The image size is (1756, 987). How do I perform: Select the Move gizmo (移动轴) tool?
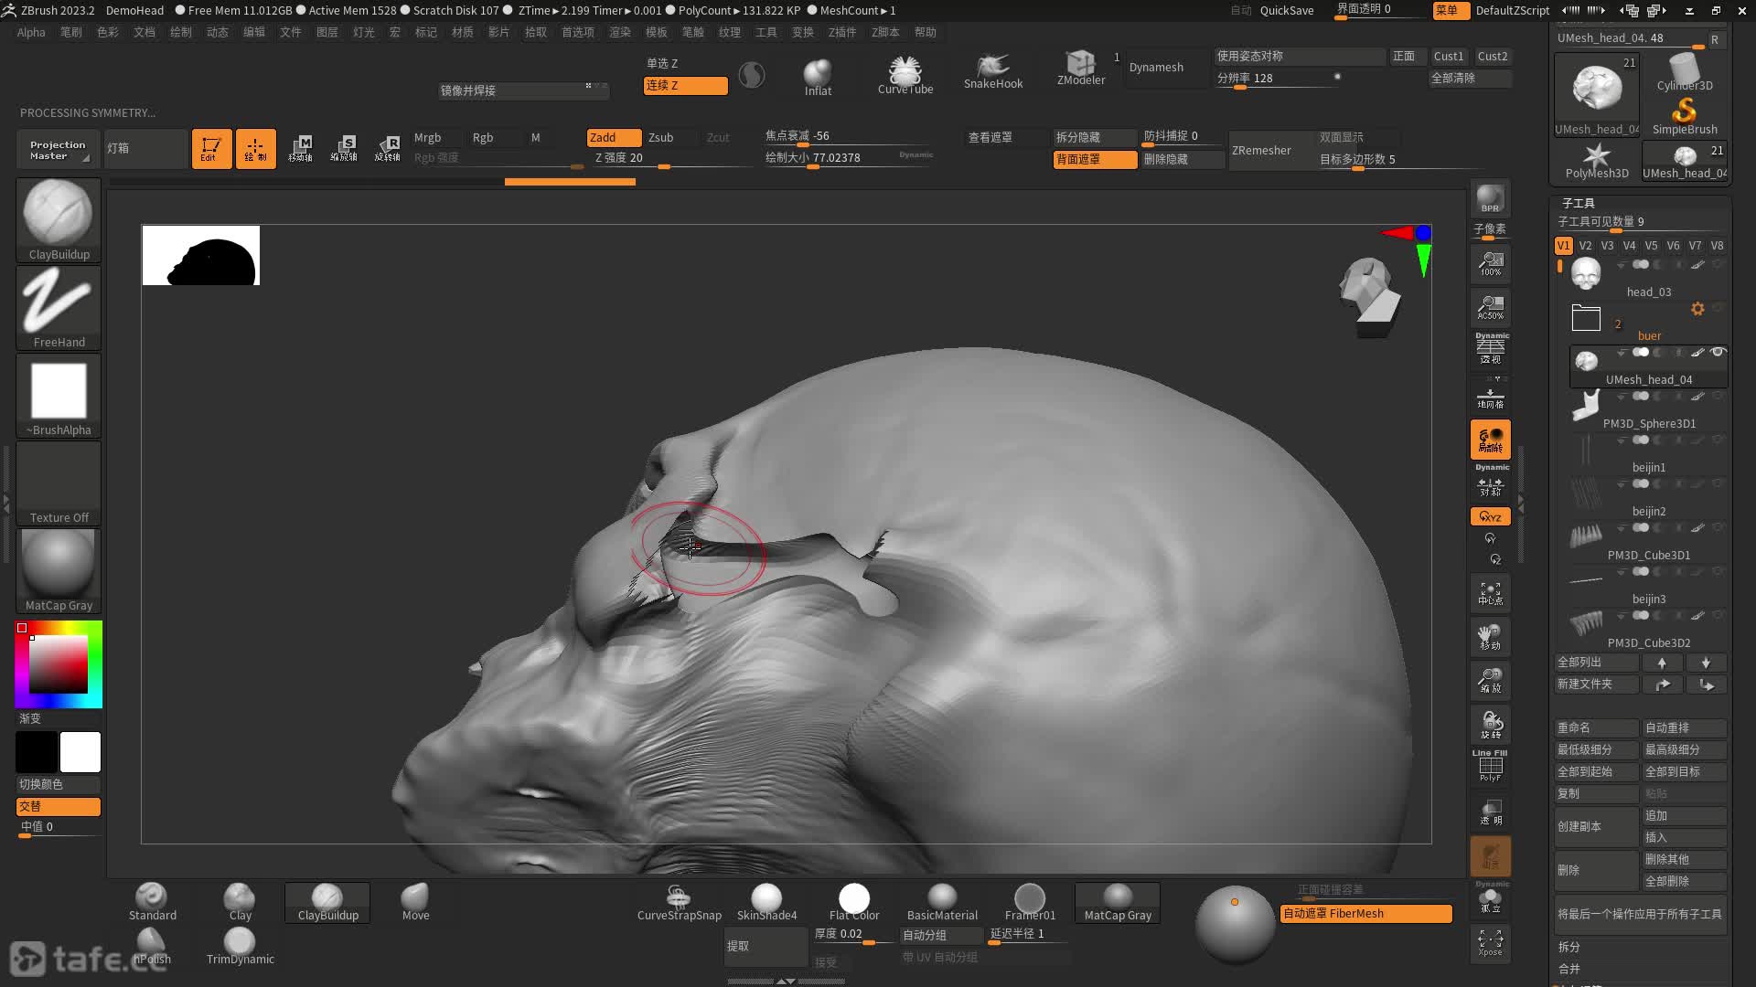[x=300, y=148]
